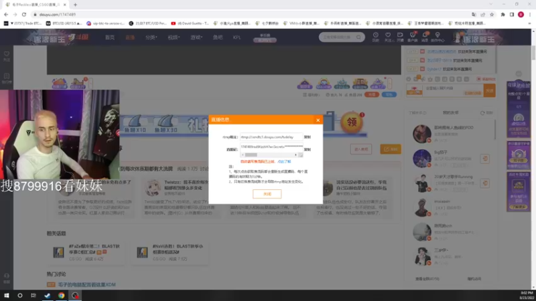The width and height of the screenshot is (536, 301).
Task: Open the blue 'learn more' link in dialog
Action: click(x=284, y=161)
